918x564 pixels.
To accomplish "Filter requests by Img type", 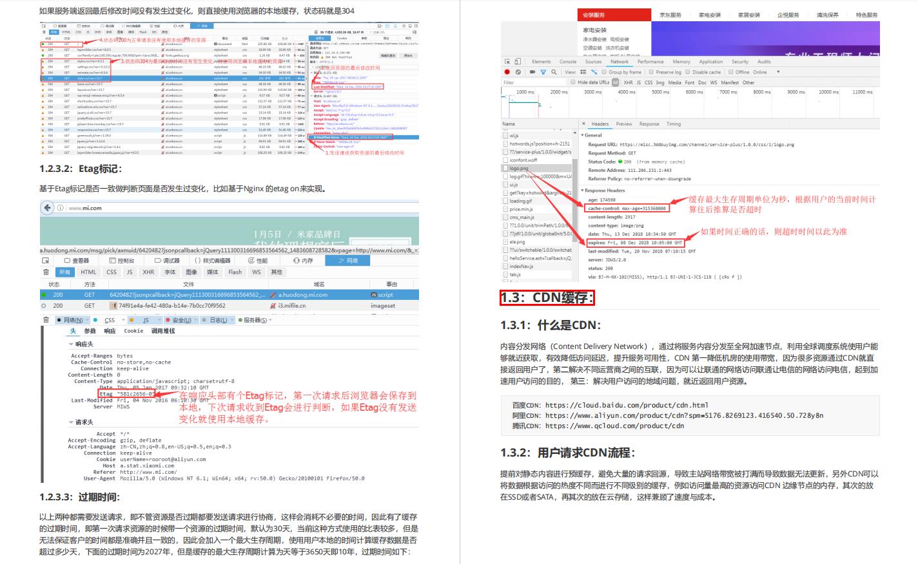I will (x=660, y=82).
